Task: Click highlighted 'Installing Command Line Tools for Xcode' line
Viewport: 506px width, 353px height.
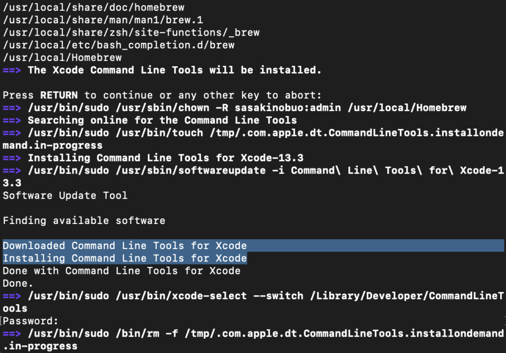Action: (125, 258)
